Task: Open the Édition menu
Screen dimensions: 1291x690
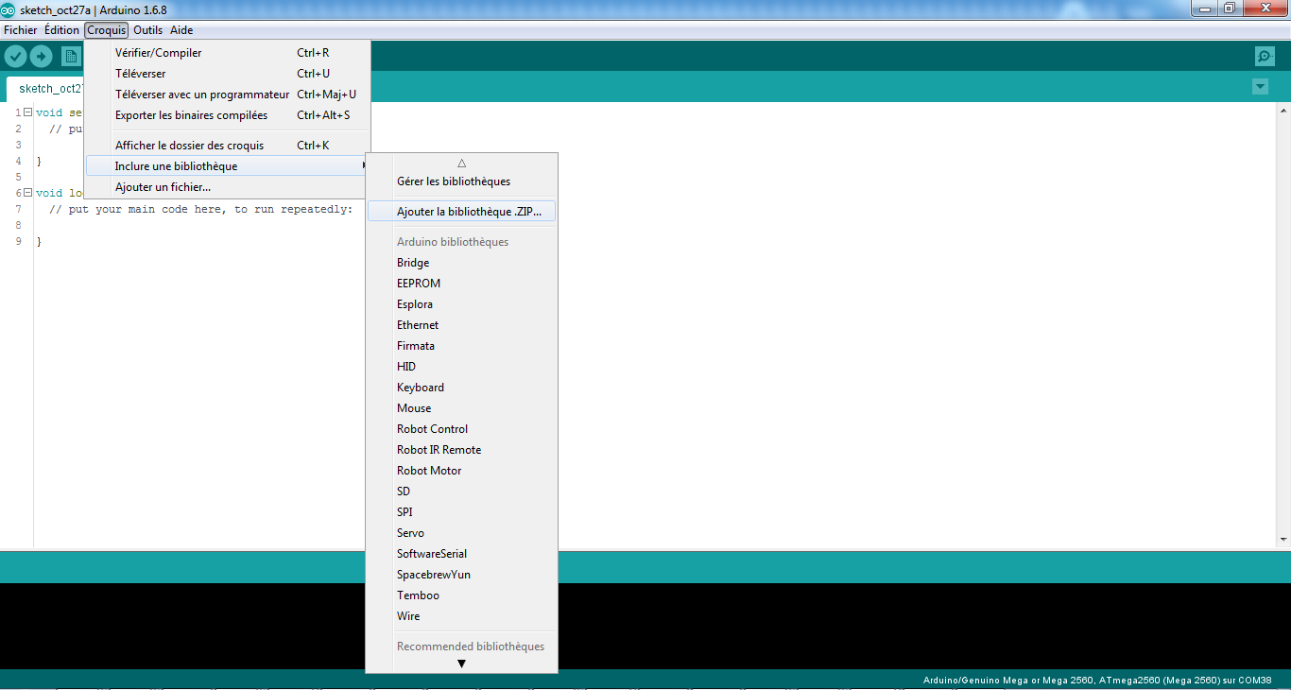Action: click(61, 30)
